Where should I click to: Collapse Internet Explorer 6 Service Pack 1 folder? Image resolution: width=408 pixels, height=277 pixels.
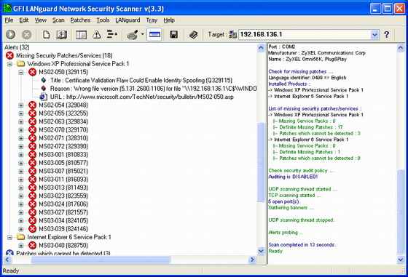coord(9,237)
